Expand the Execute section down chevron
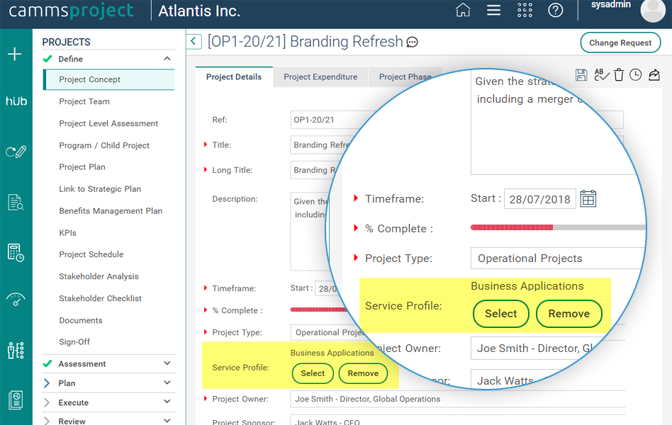 167,402
